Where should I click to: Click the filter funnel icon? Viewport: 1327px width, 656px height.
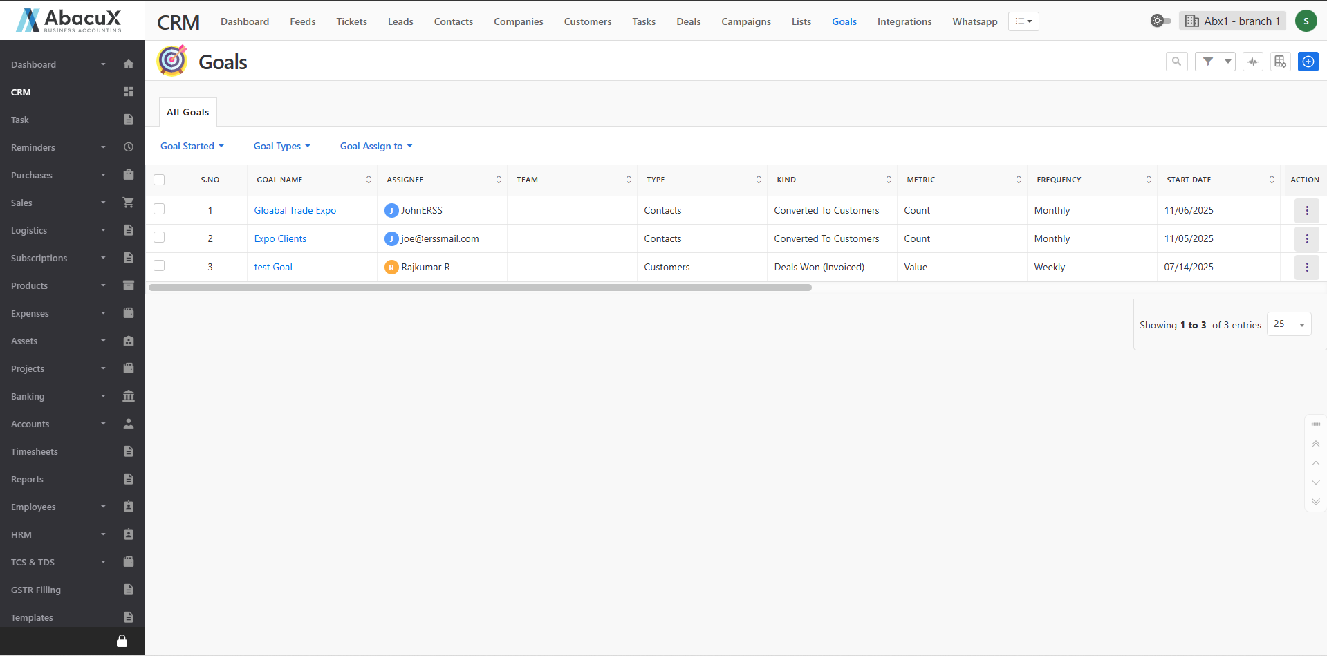(1207, 62)
